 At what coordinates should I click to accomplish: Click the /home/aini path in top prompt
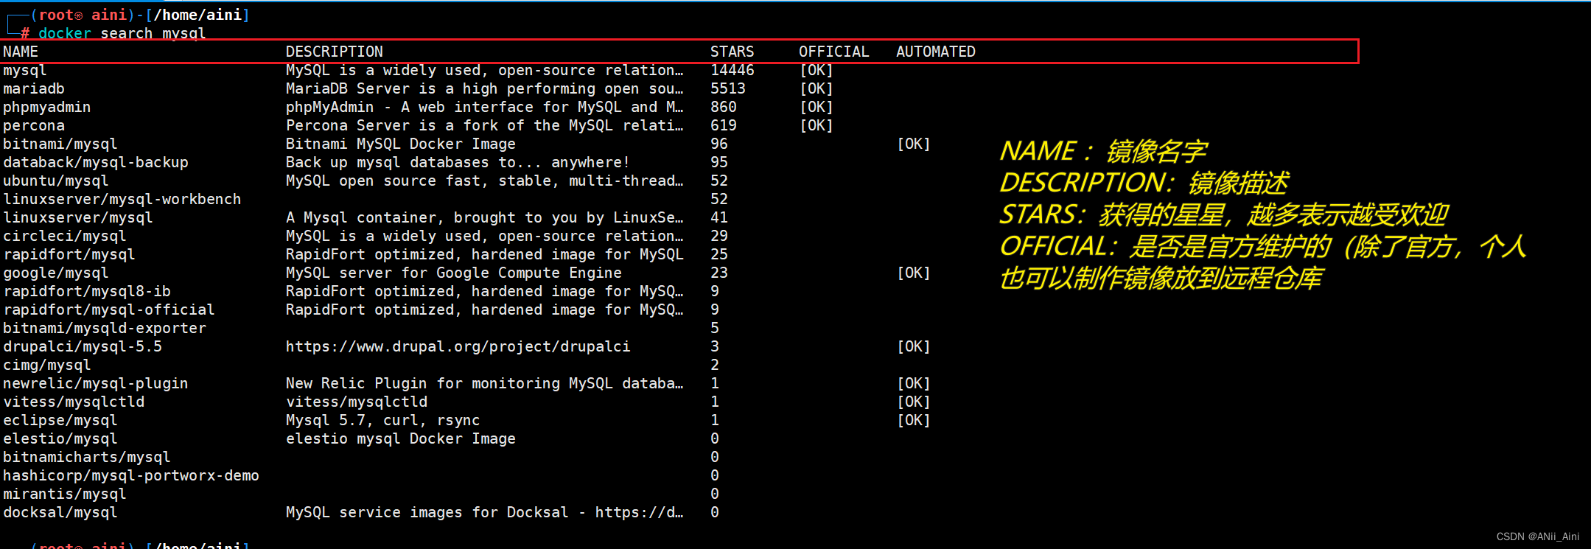[197, 15]
